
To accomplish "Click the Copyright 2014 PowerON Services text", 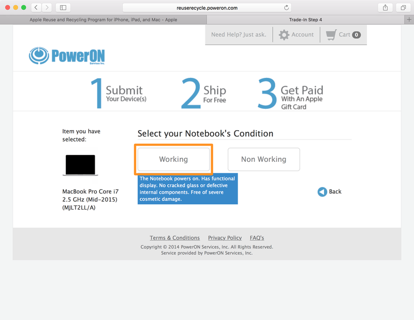I will tap(206, 247).
